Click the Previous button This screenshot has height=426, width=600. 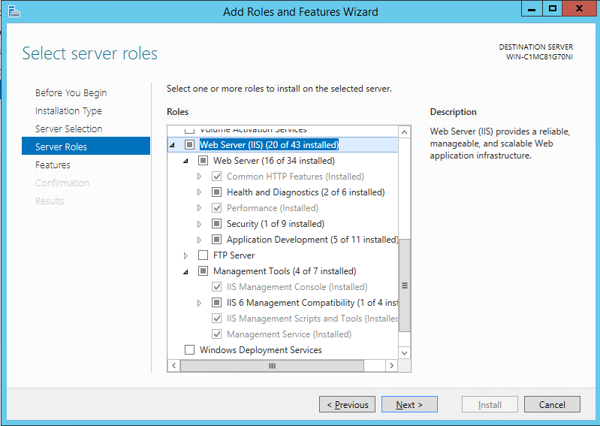347,404
